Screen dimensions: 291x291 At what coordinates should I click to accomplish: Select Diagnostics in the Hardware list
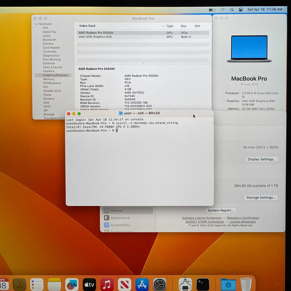[51, 55]
